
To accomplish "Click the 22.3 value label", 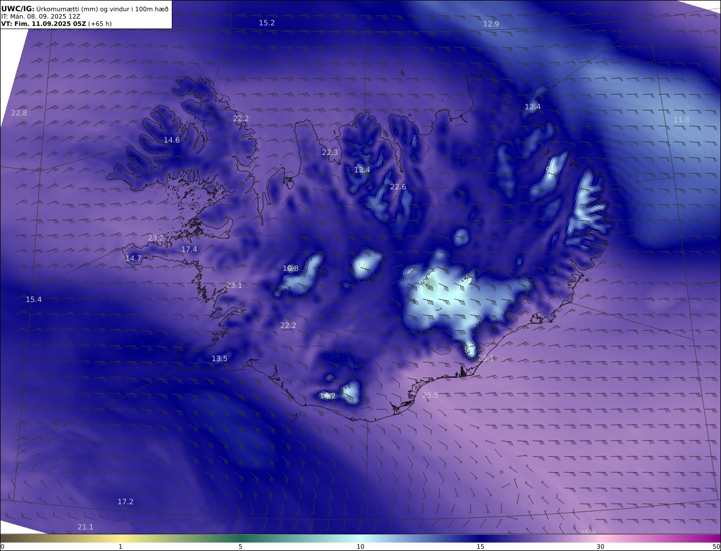I will coord(330,153).
